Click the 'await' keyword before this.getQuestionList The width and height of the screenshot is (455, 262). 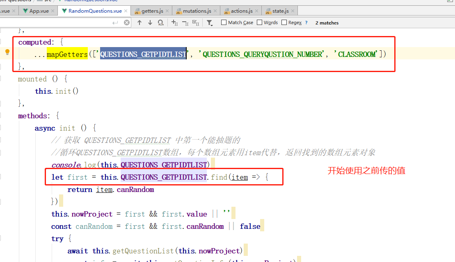[78, 251]
